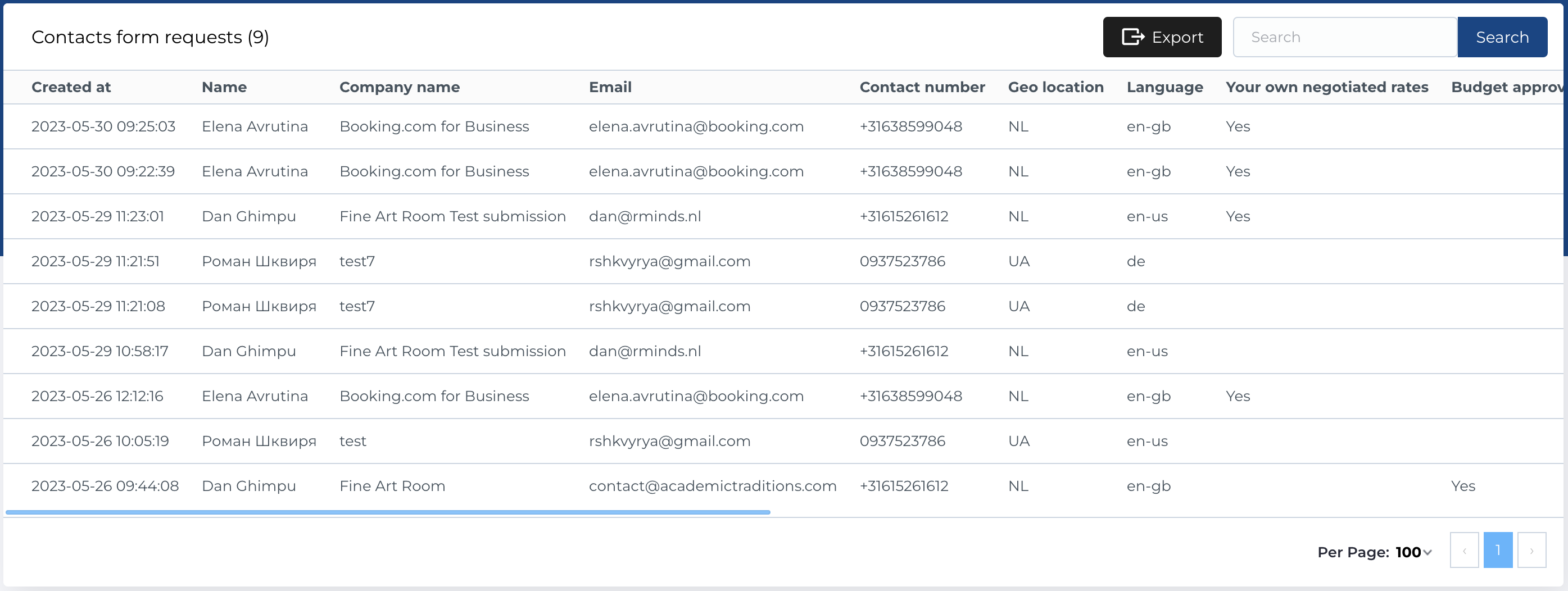Click the previous page arrow

[1465, 549]
